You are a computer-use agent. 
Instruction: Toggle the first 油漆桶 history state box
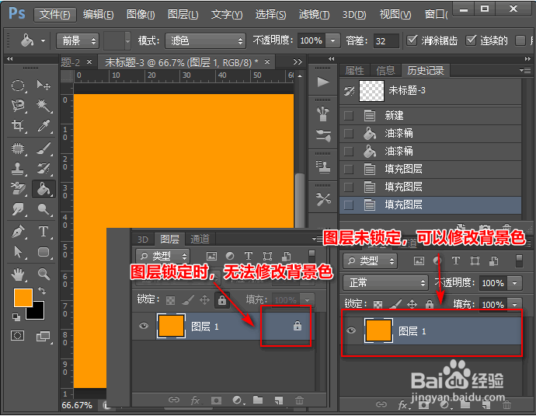(349, 134)
